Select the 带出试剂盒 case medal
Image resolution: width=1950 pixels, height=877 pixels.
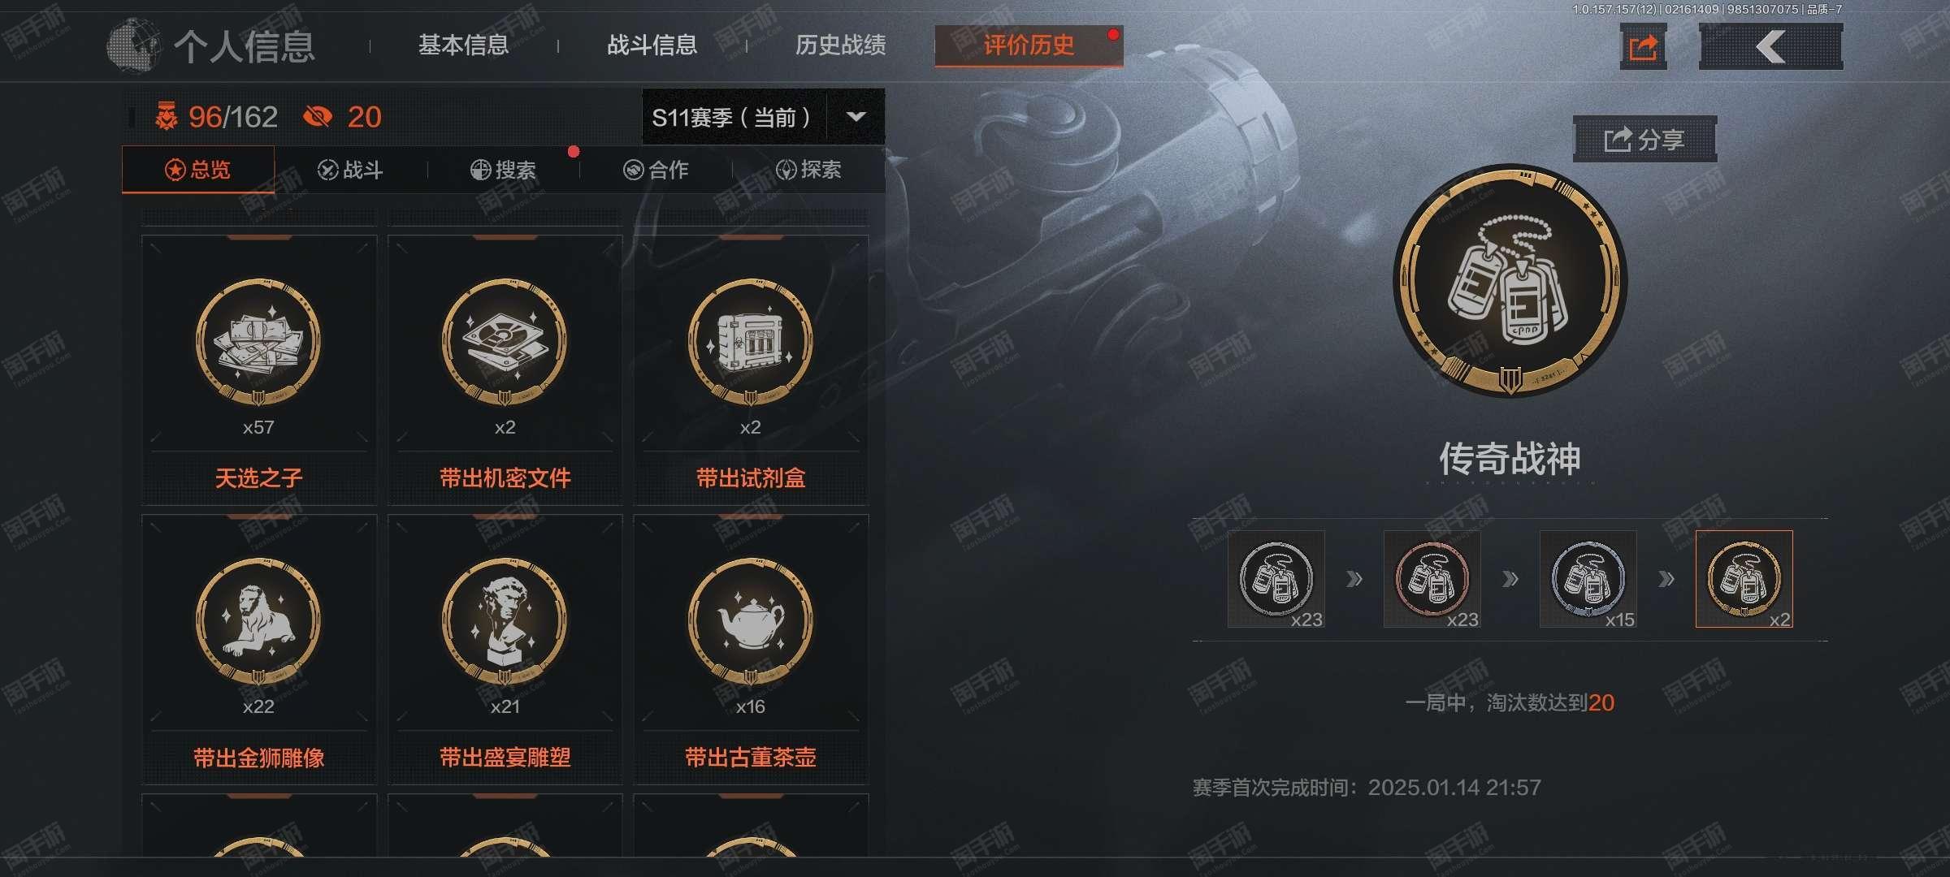click(751, 370)
